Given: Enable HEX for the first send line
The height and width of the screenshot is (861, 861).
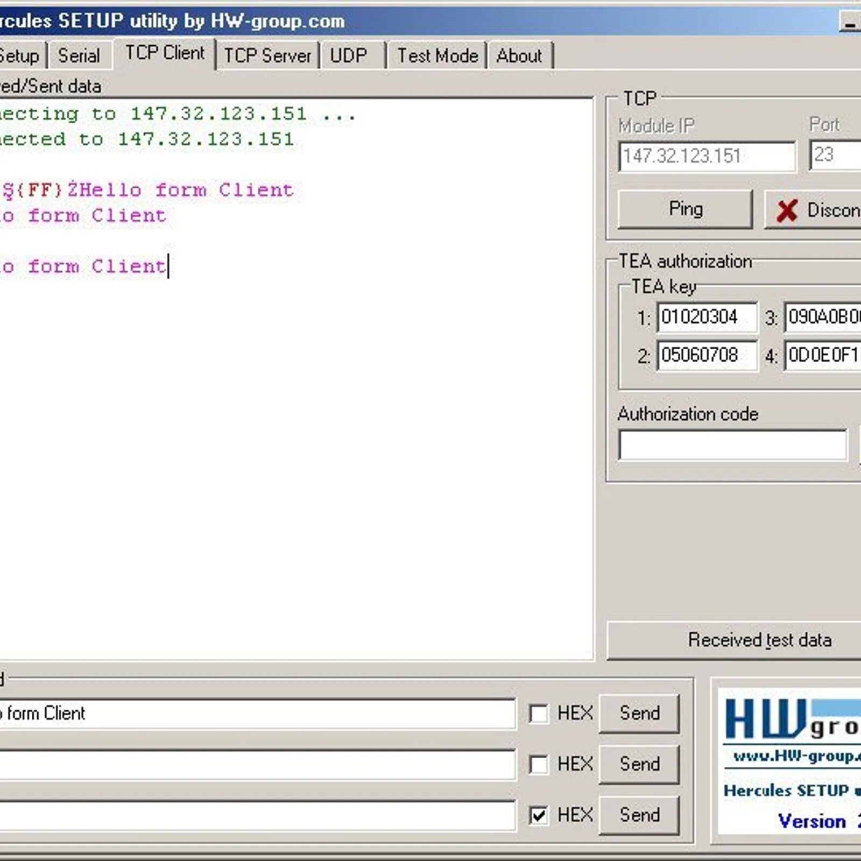Looking at the screenshot, I should (539, 714).
